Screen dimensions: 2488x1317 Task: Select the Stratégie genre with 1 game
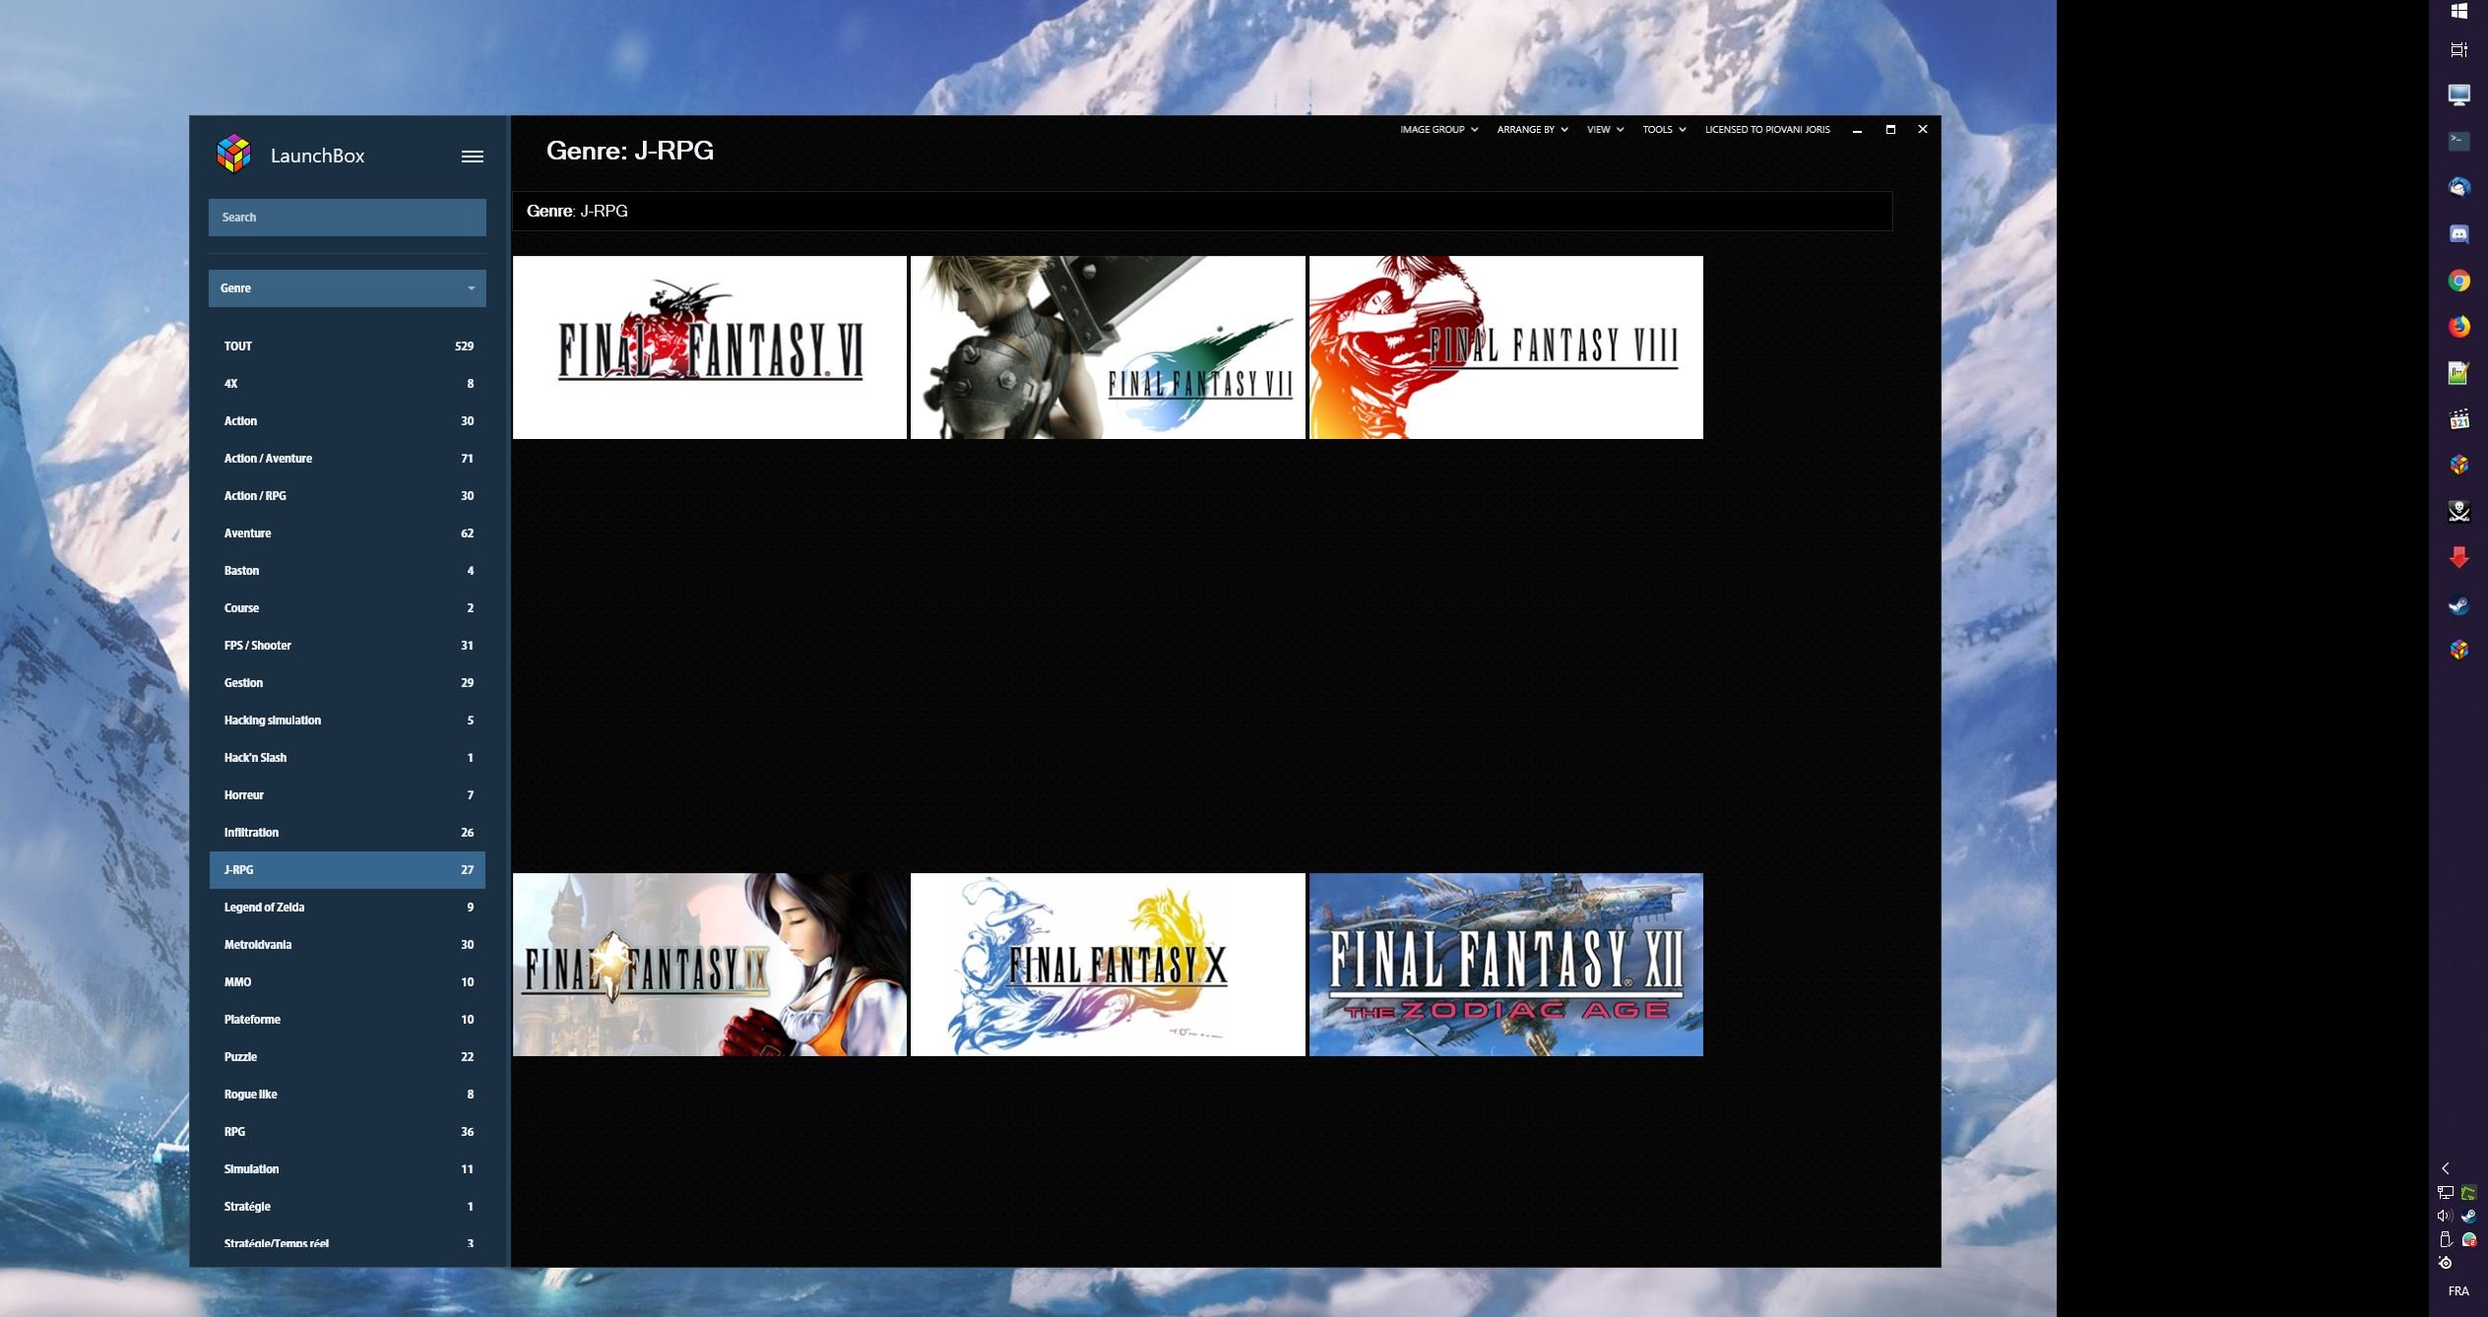(x=347, y=1207)
